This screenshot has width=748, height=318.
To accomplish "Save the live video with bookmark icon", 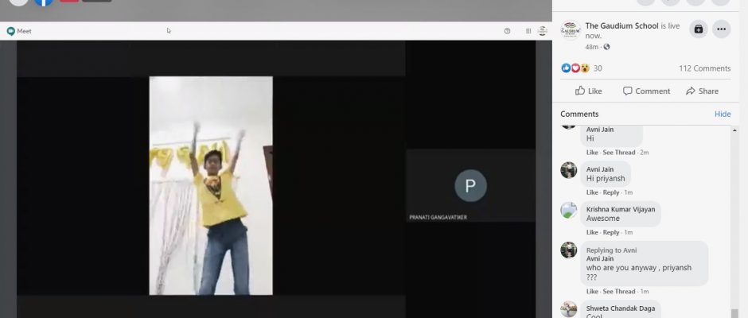I will [x=699, y=29].
